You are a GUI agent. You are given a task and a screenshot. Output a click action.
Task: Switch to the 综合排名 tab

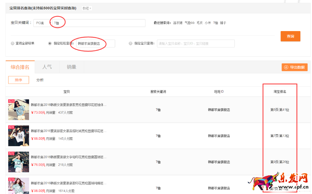20,67
